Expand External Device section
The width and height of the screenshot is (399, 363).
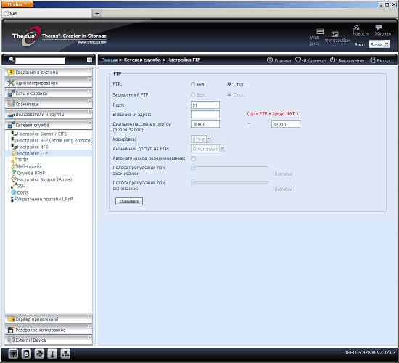[49, 340]
